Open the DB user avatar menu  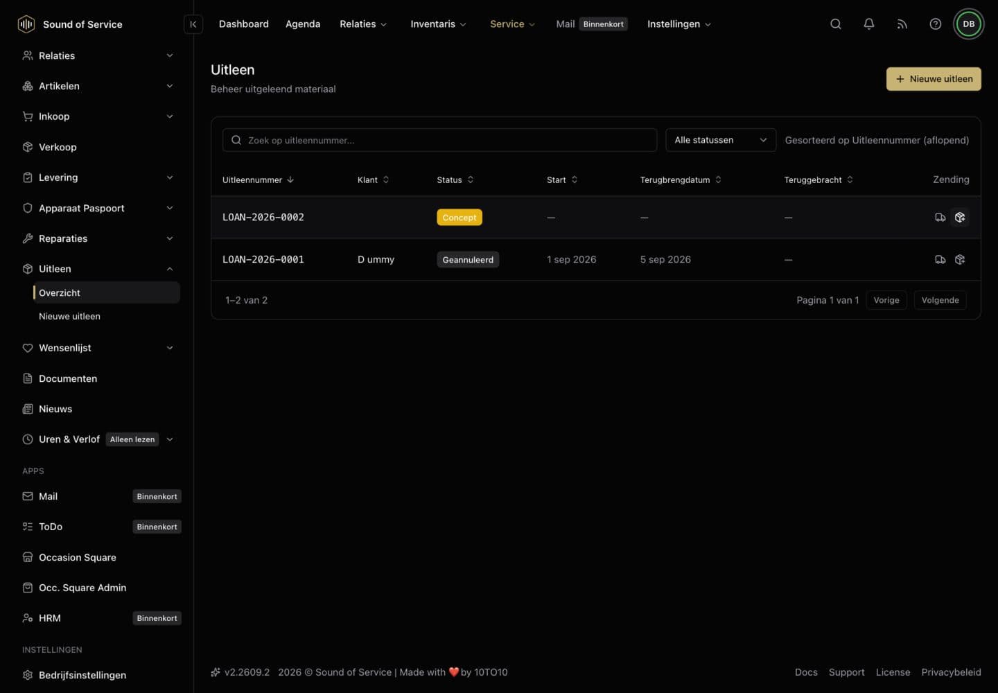(969, 24)
